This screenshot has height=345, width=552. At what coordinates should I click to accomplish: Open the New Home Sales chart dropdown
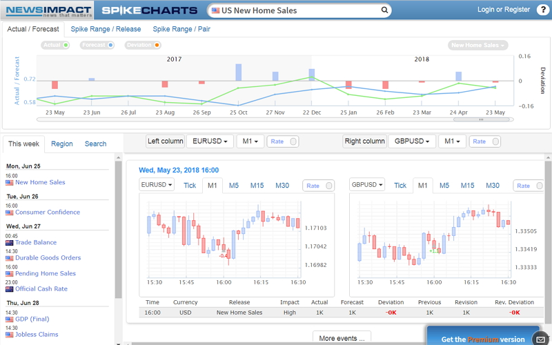[x=477, y=45]
